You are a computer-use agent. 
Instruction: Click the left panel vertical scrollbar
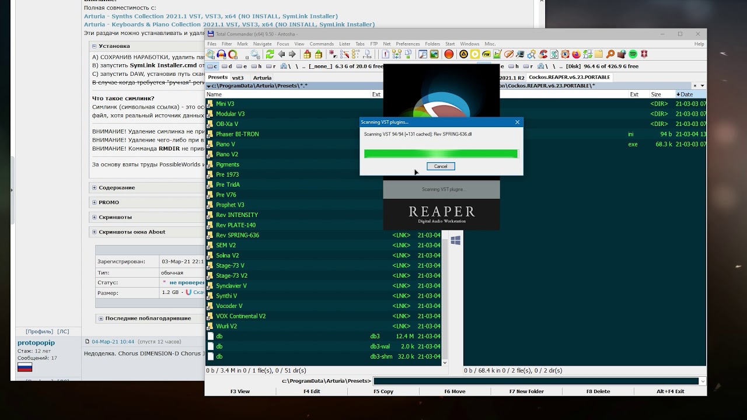click(445, 297)
